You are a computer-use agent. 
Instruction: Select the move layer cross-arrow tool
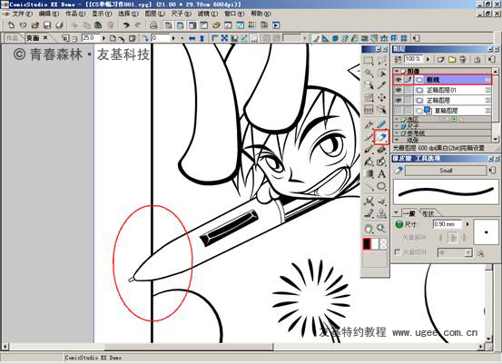click(381, 97)
